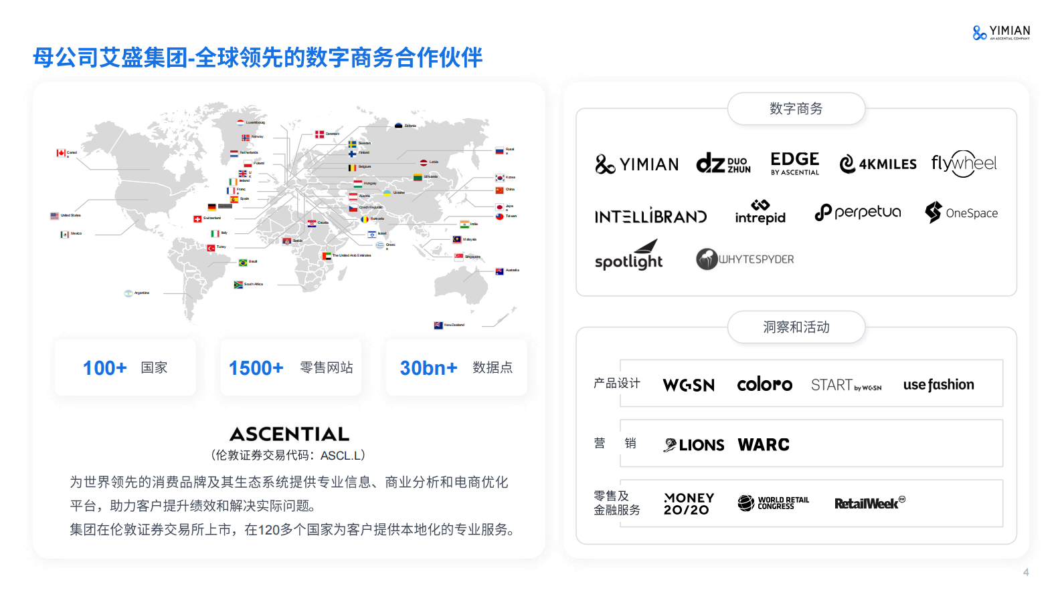The height and width of the screenshot is (596, 1062).
Task: Select the 100+ 国家 stat card
Action: (x=125, y=368)
